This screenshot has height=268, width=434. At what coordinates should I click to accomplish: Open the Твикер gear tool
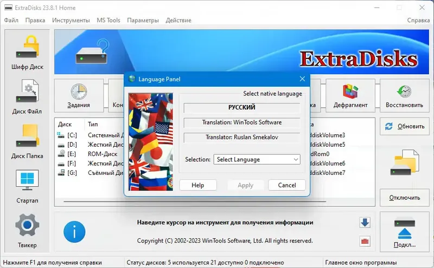[x=27, y=231]
